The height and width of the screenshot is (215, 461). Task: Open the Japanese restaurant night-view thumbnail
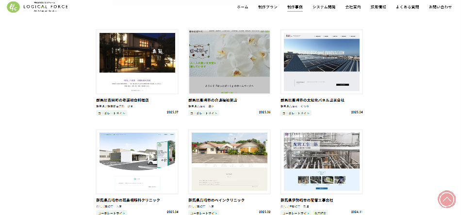[x=137, y=62]
